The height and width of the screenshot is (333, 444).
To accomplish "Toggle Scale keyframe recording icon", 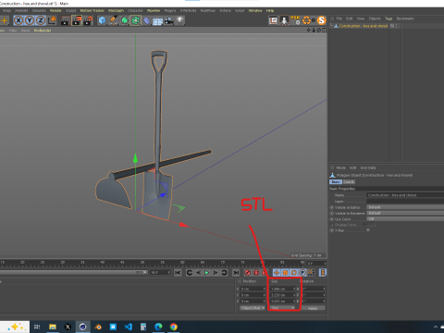I will tap(285, 273).
